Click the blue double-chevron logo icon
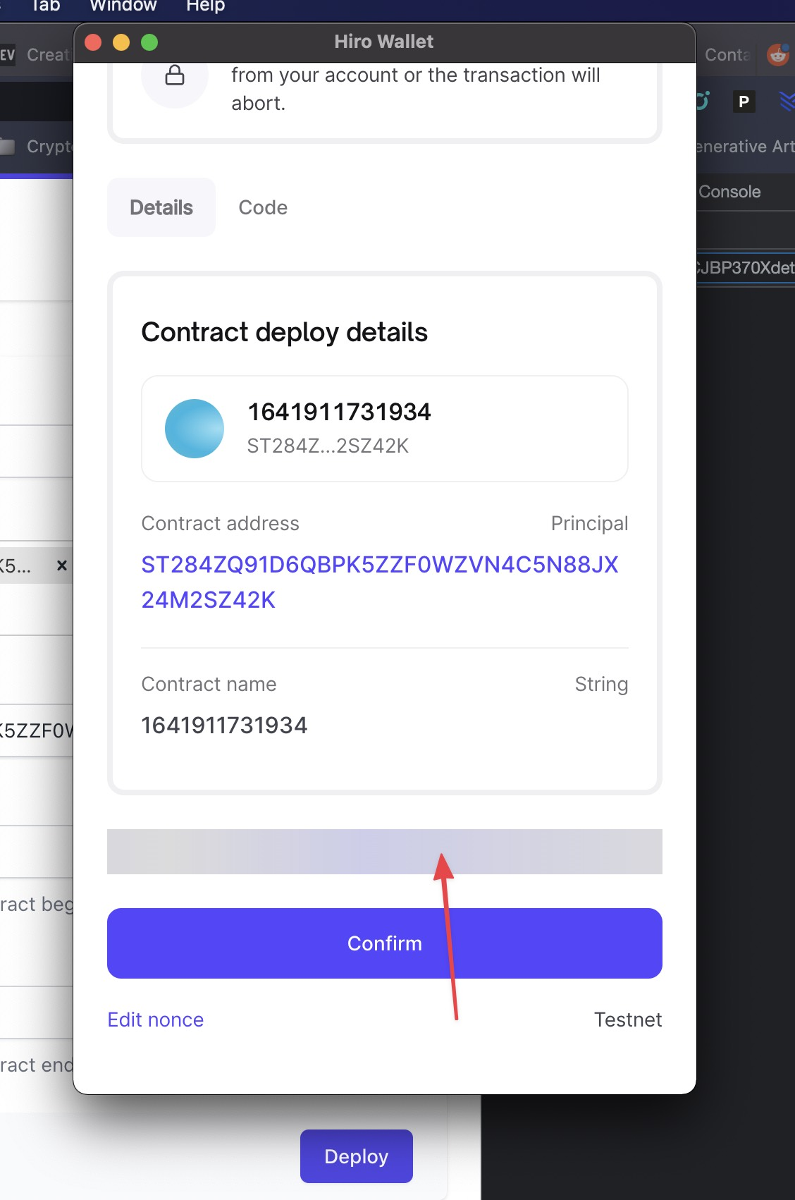This screenshot has width=795, height=1200. coord(786,102)
